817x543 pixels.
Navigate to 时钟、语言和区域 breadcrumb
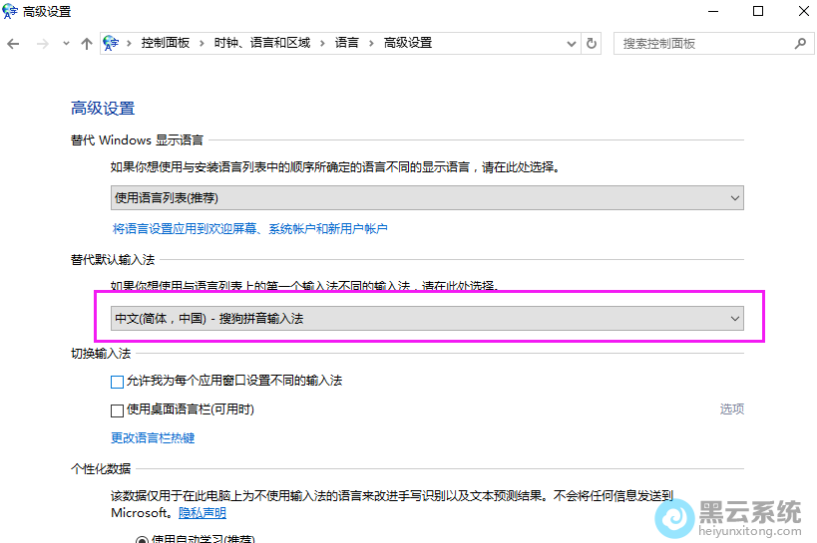pyautogui.click(x=261, y=44)
